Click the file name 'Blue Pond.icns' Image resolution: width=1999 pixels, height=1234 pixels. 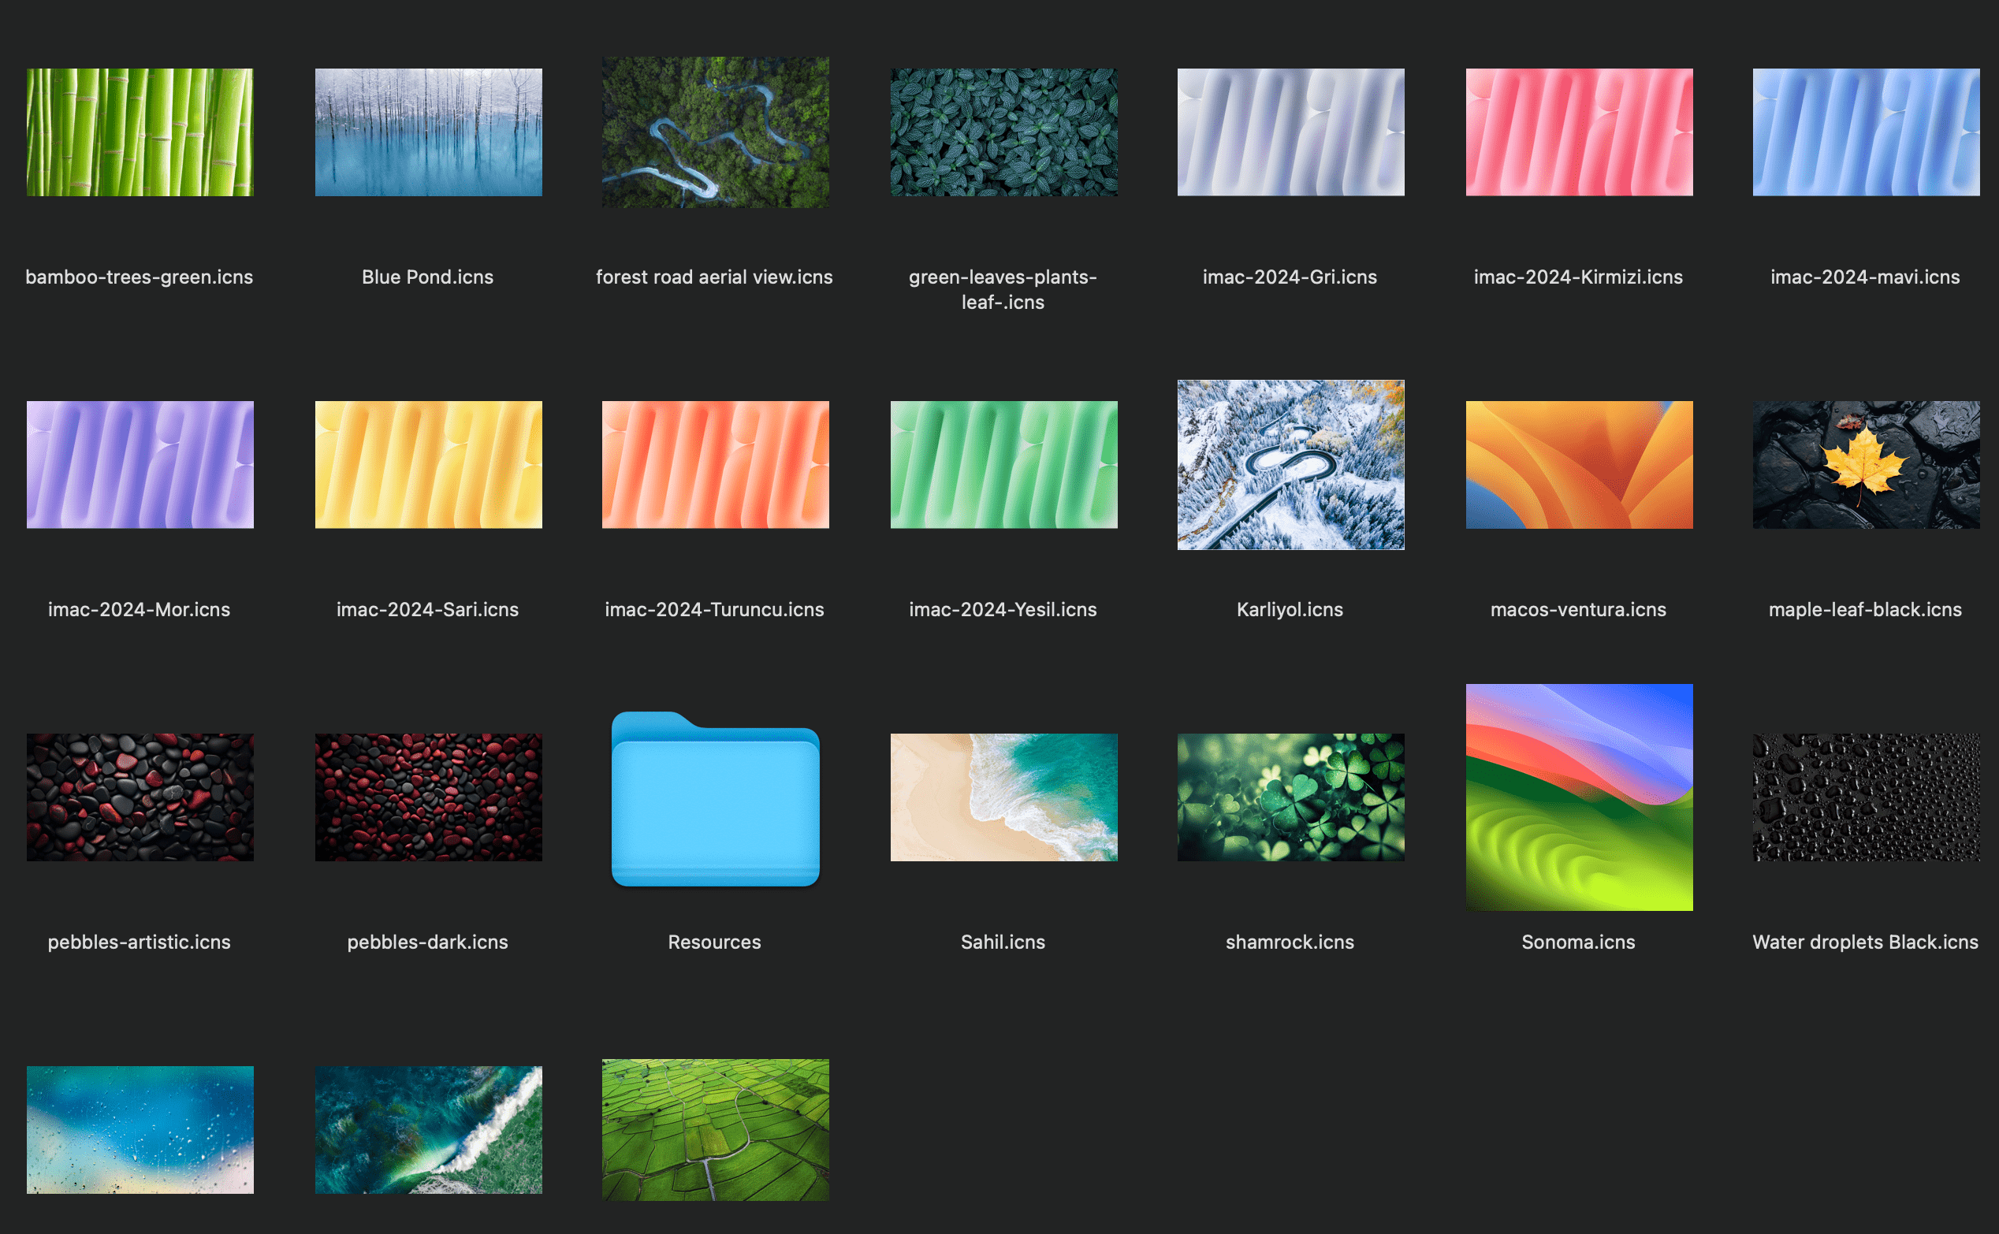(428, 277)
